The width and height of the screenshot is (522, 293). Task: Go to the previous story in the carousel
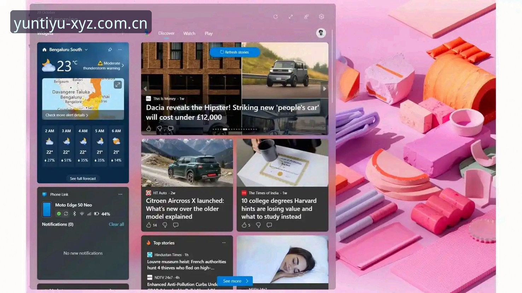click(145, 89)
